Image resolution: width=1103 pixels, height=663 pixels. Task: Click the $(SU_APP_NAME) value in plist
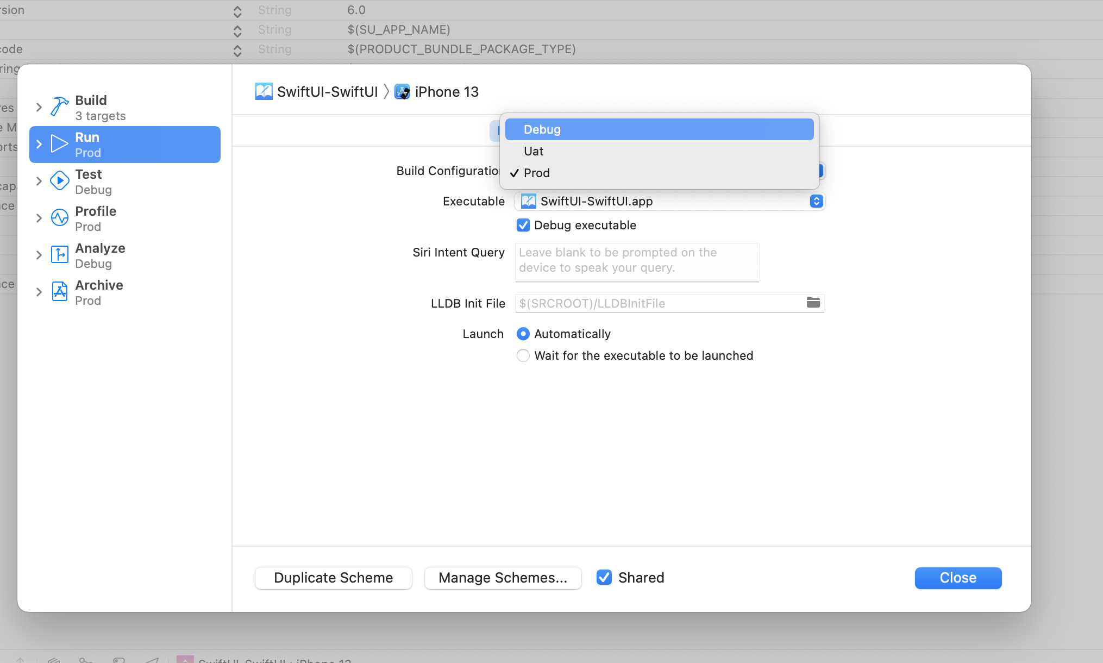pyautogui.click(x=399, y=29)
